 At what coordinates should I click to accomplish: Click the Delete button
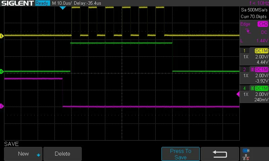[x=63, y=154]
